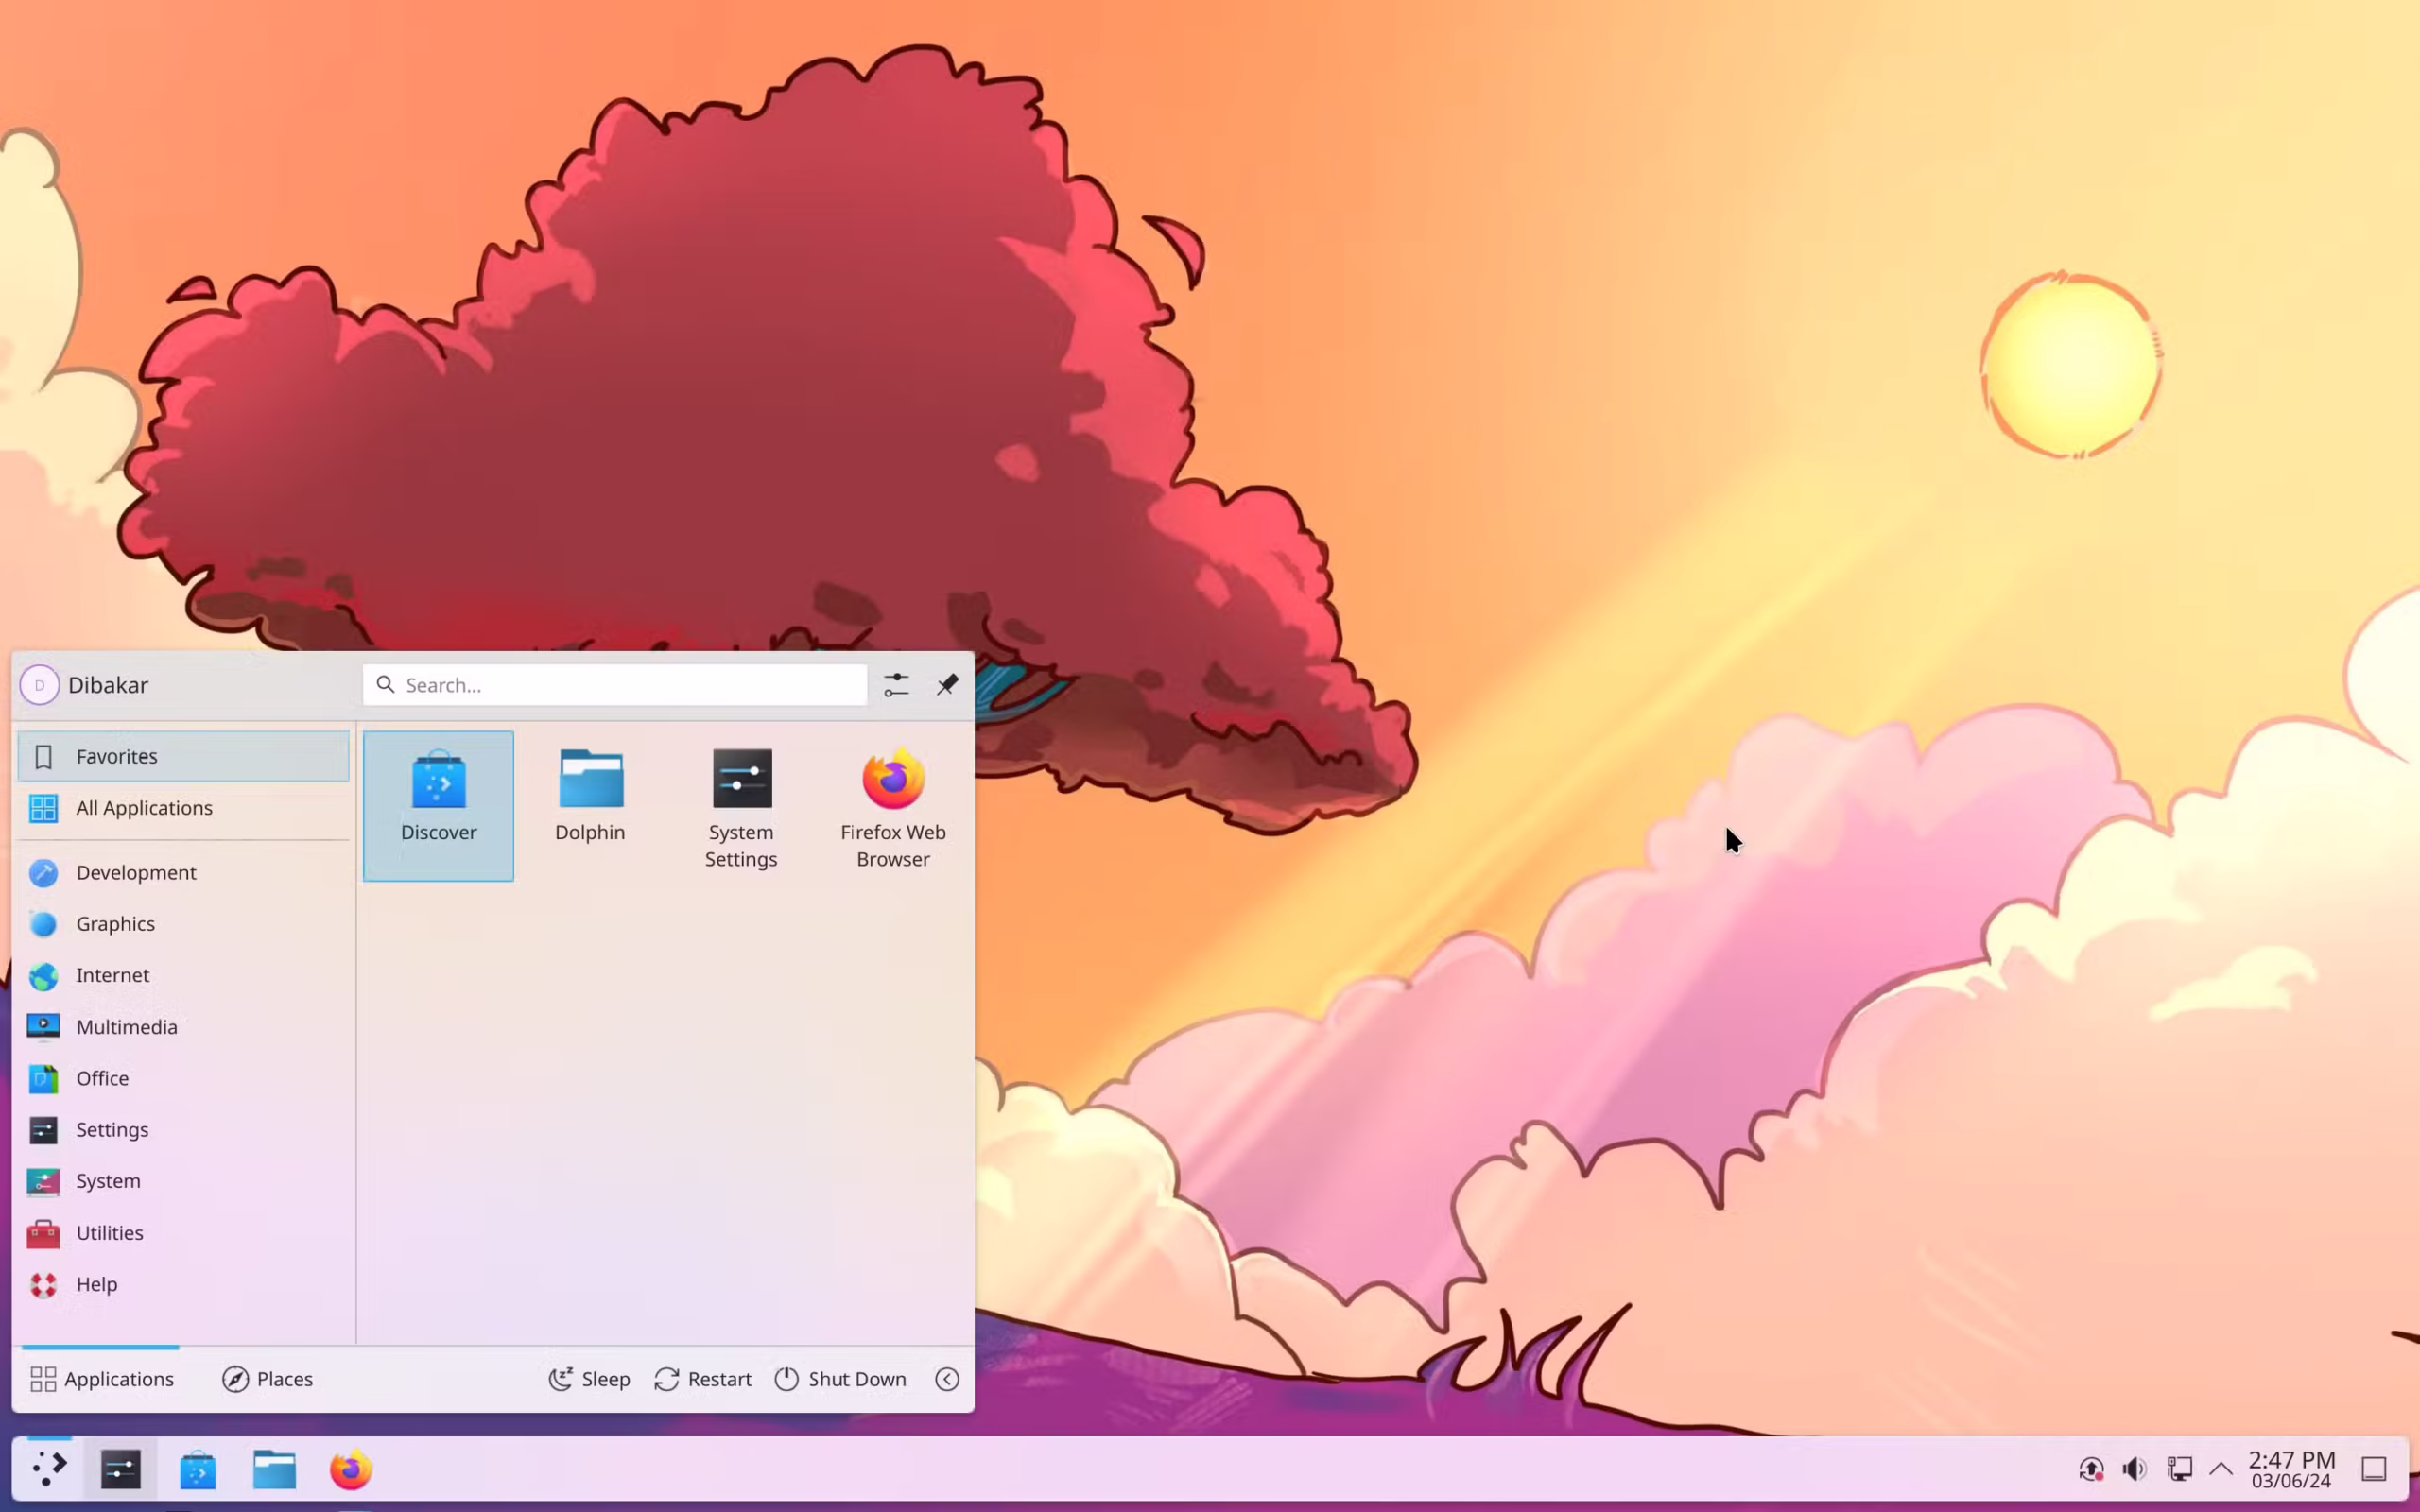Launch Dolphin file manager from favorites
Screen dimensions: 2420x1512
click(590, 795)
